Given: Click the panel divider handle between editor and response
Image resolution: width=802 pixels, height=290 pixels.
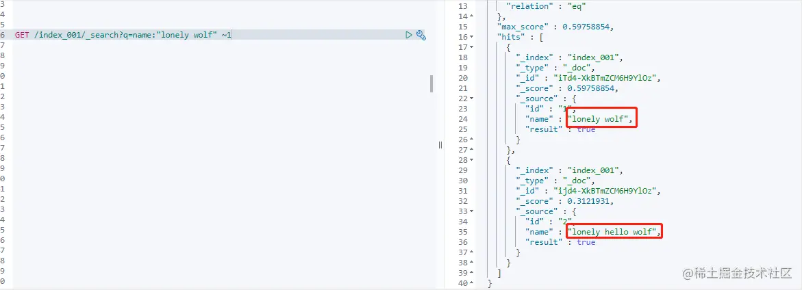Looking at the screenshot, I should pos(440,145).
